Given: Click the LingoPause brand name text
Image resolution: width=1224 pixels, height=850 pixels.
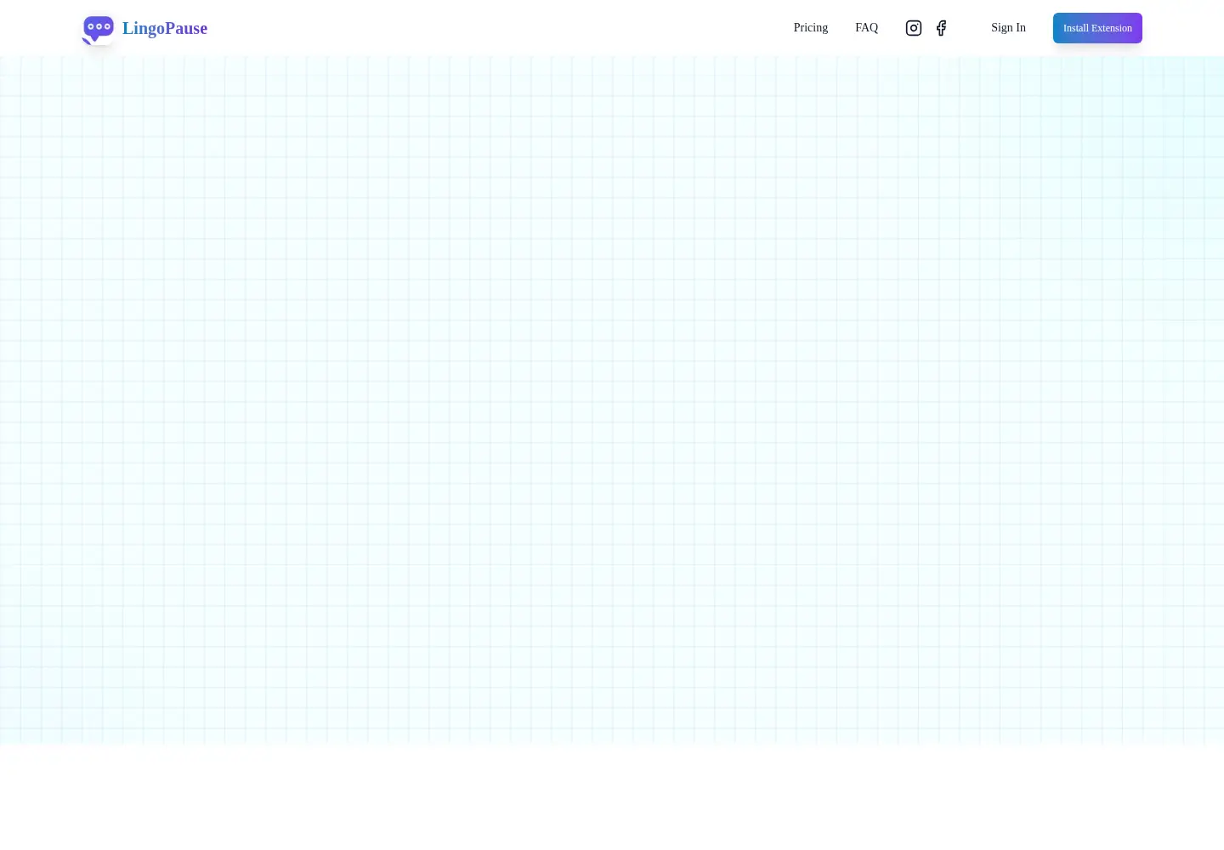Looking at the screenshot, I should (165, 28).
